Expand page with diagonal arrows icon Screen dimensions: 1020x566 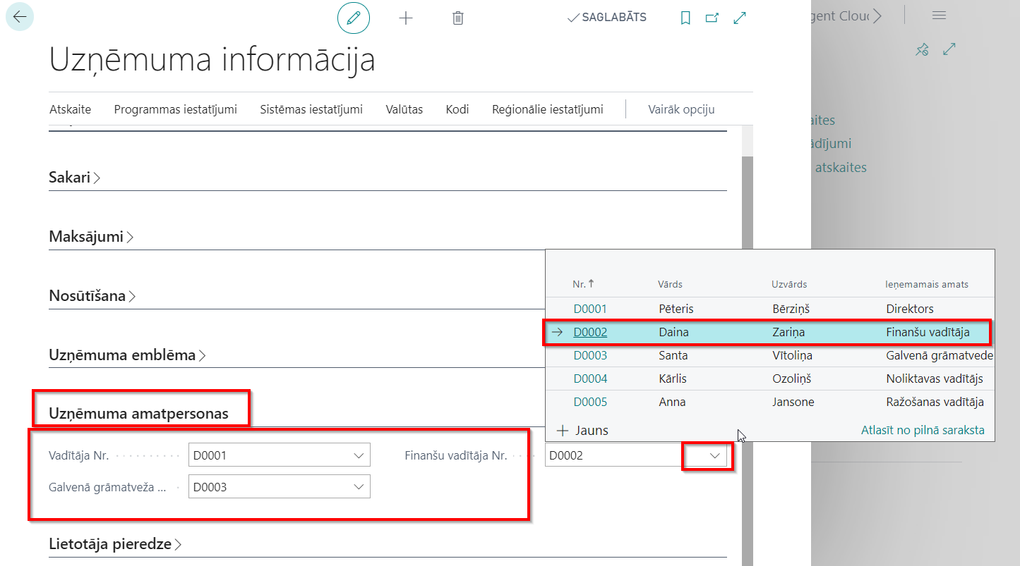[740, 18]
